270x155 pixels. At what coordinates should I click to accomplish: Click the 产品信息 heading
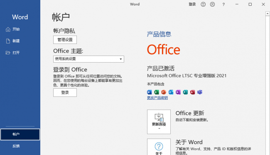[159, 34]
